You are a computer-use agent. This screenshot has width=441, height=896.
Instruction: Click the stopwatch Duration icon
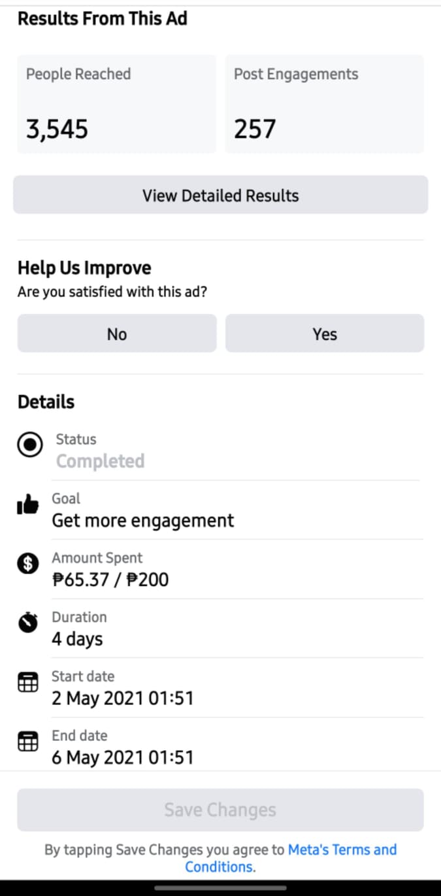[27, 623]
